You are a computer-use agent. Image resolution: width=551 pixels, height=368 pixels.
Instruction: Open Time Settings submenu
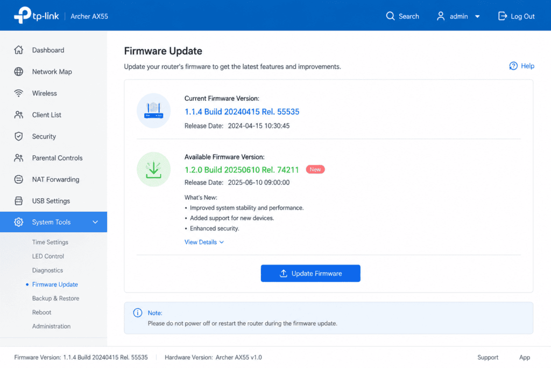pyautogui.click(x=50, y=242)
